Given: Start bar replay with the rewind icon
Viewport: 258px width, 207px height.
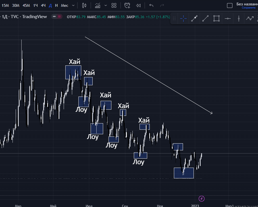Looking at the screenshot, I should (x=138, y=6).
